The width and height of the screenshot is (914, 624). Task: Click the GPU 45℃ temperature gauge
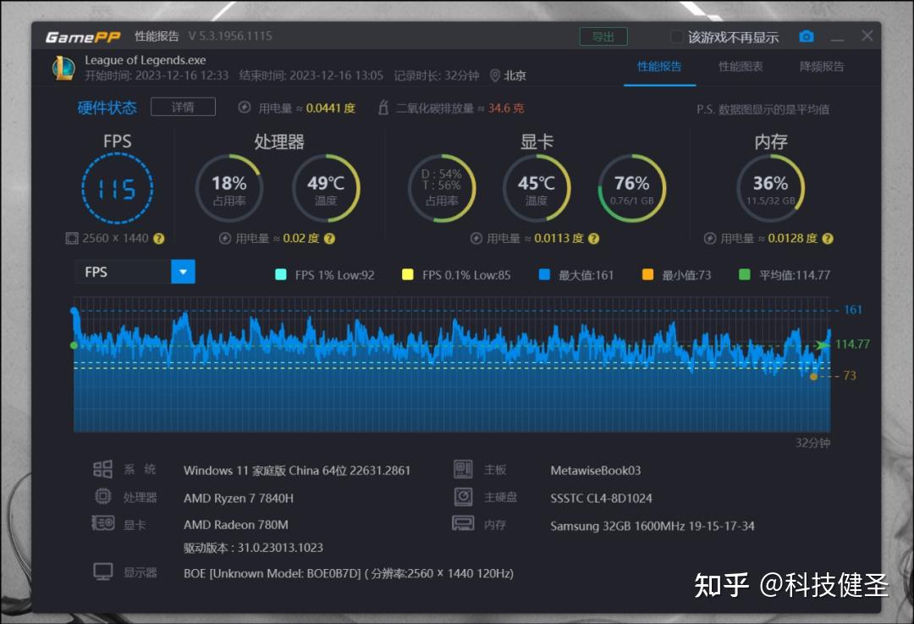tap(537, 188)
